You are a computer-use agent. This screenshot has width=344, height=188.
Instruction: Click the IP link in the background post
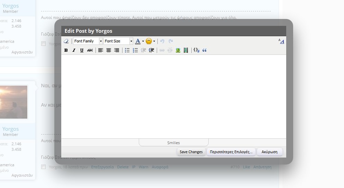tap(134, 167)
